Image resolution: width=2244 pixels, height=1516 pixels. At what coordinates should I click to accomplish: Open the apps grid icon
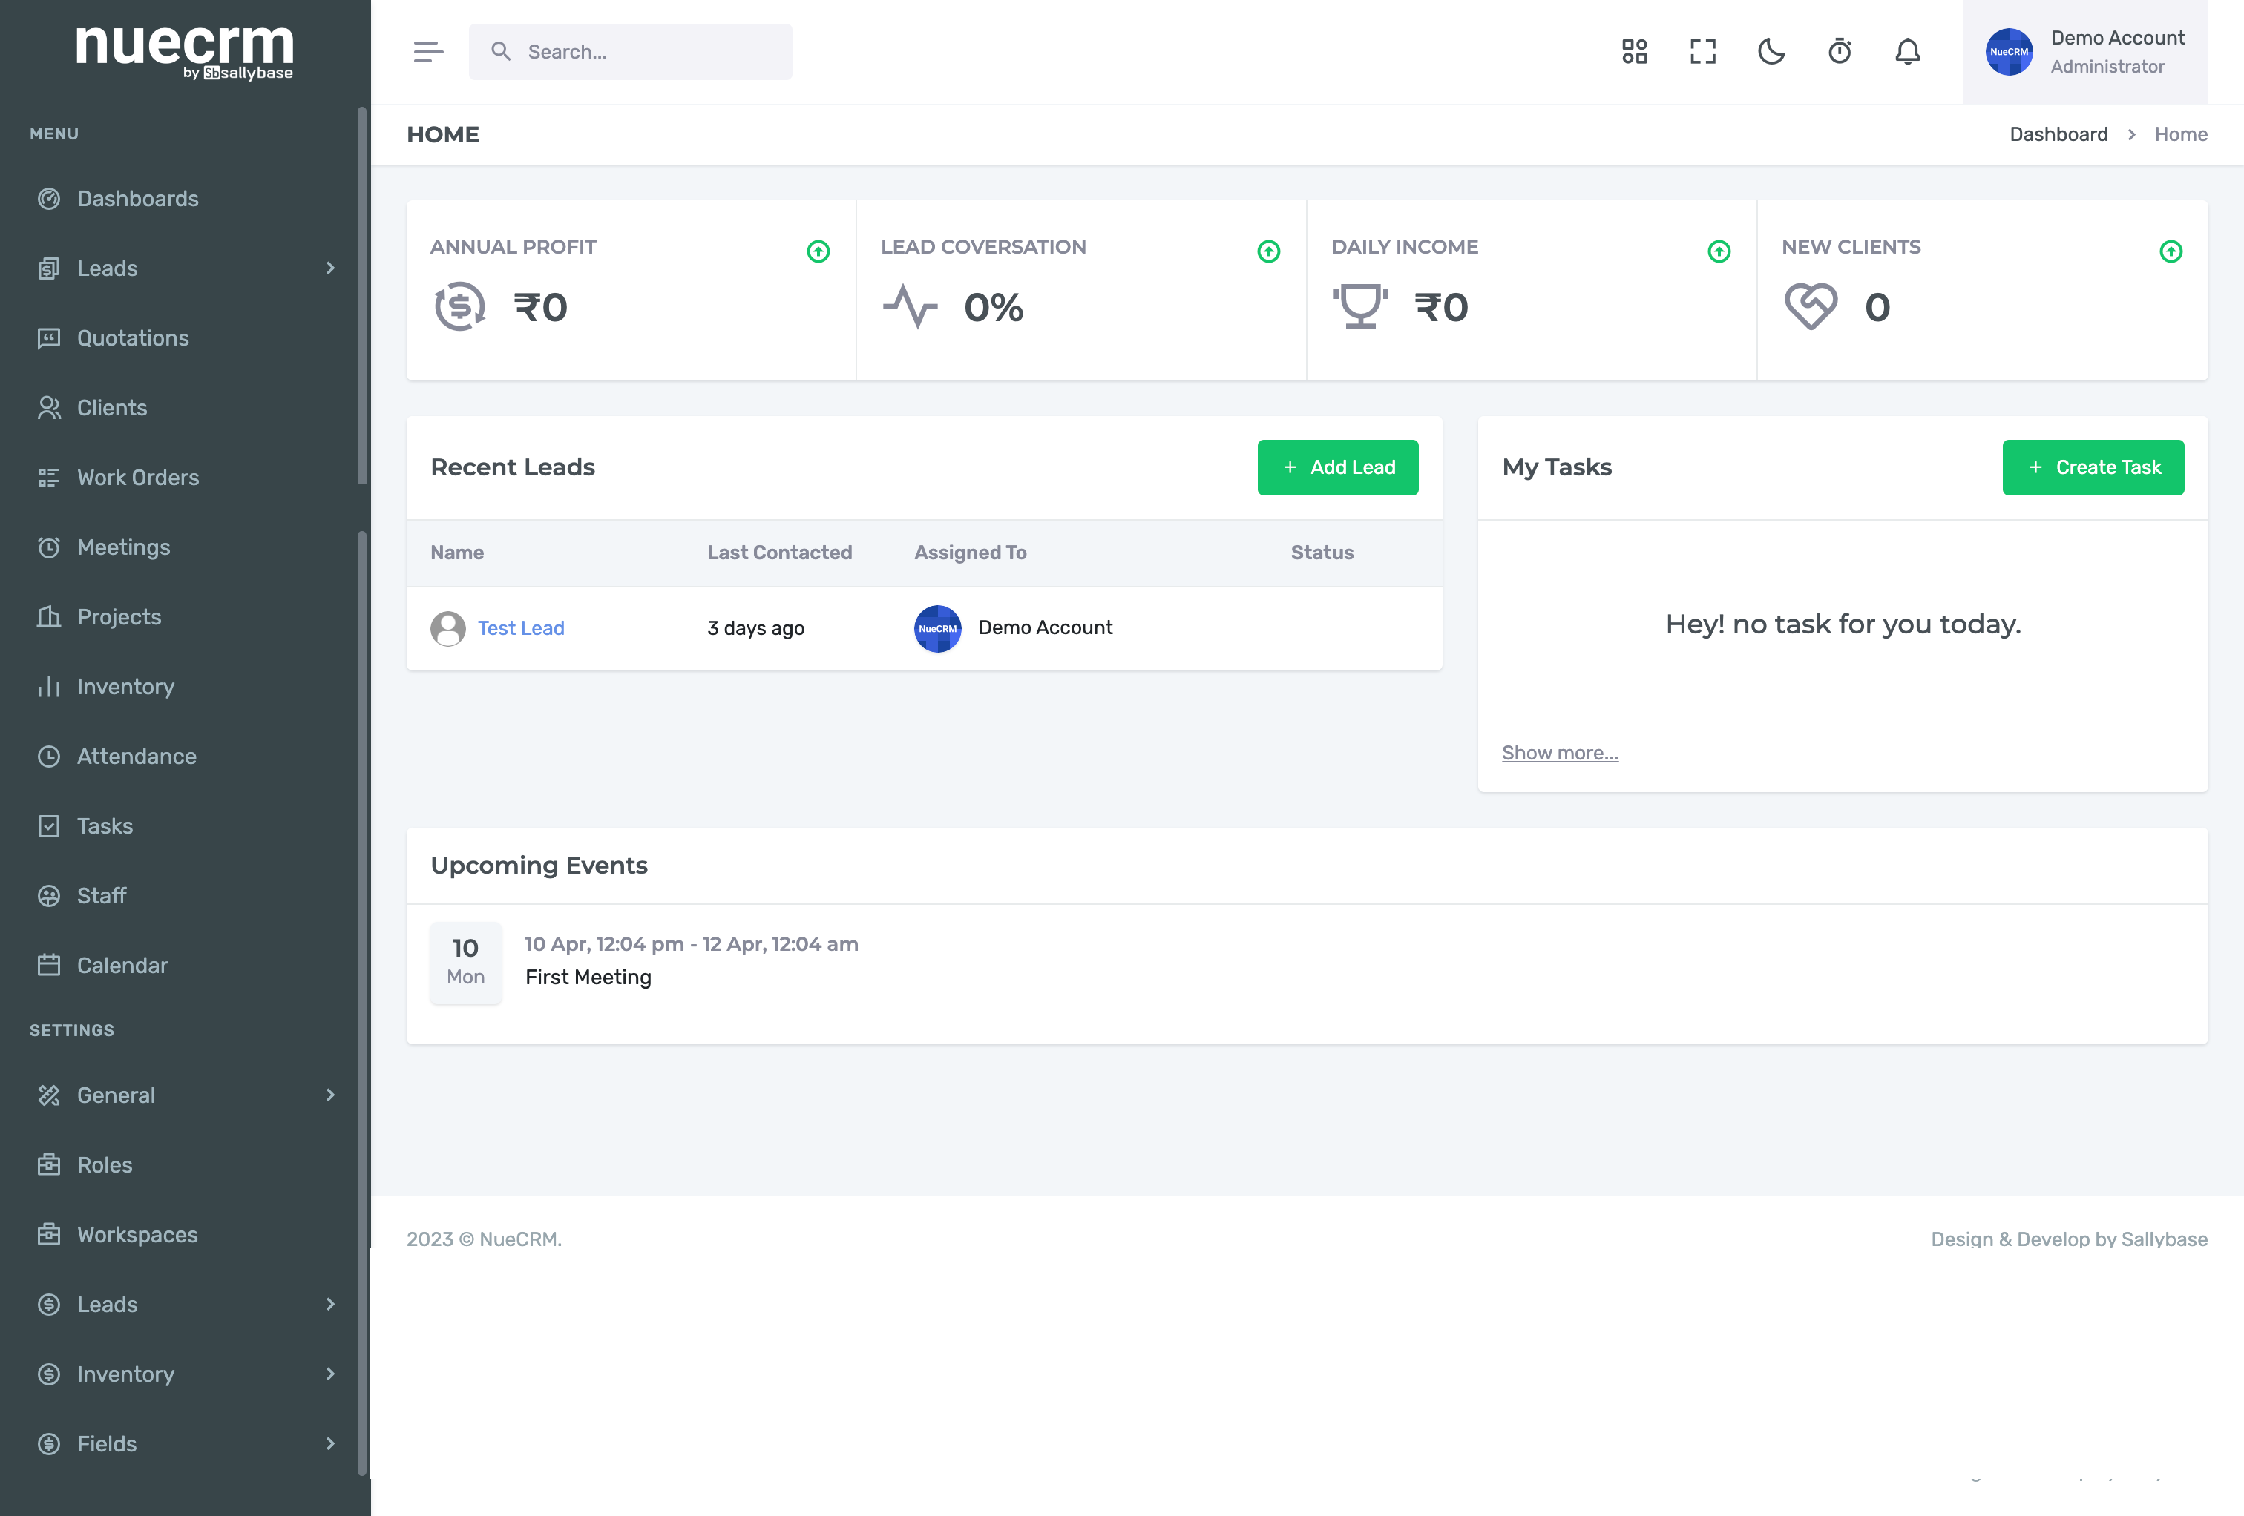(1635, 52)
